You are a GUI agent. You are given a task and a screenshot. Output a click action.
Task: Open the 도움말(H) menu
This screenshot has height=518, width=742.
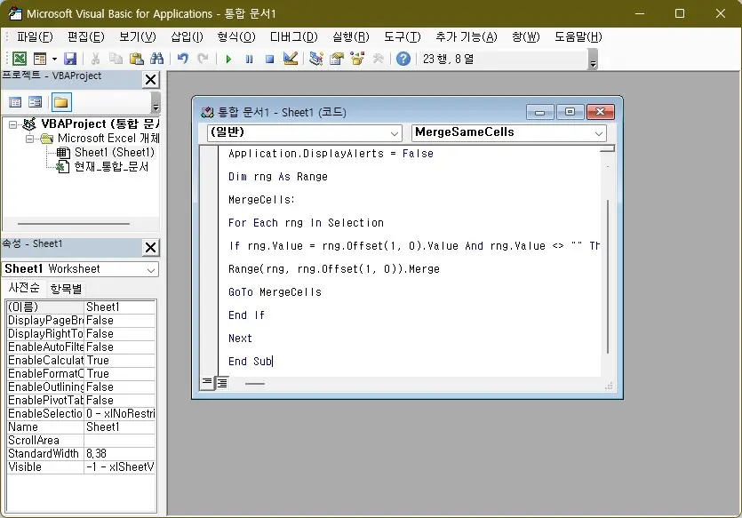pos(578,37)
